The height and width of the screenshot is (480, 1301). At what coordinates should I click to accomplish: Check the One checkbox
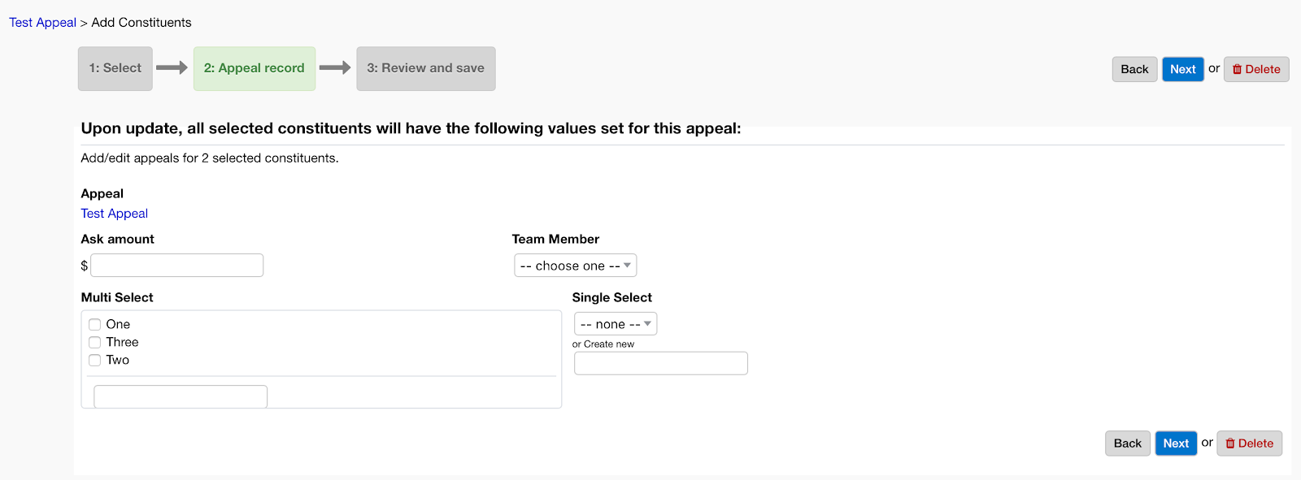coord(95,325)
